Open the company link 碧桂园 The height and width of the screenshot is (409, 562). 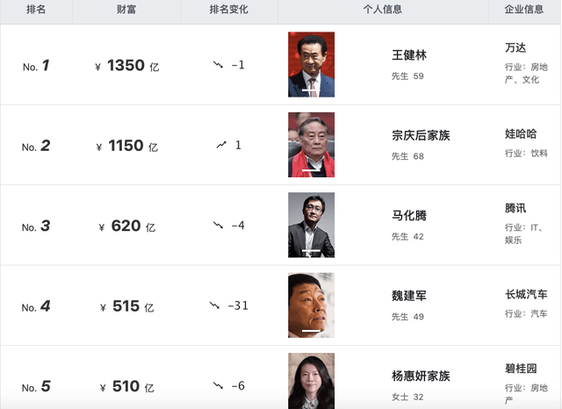point(521,369)
